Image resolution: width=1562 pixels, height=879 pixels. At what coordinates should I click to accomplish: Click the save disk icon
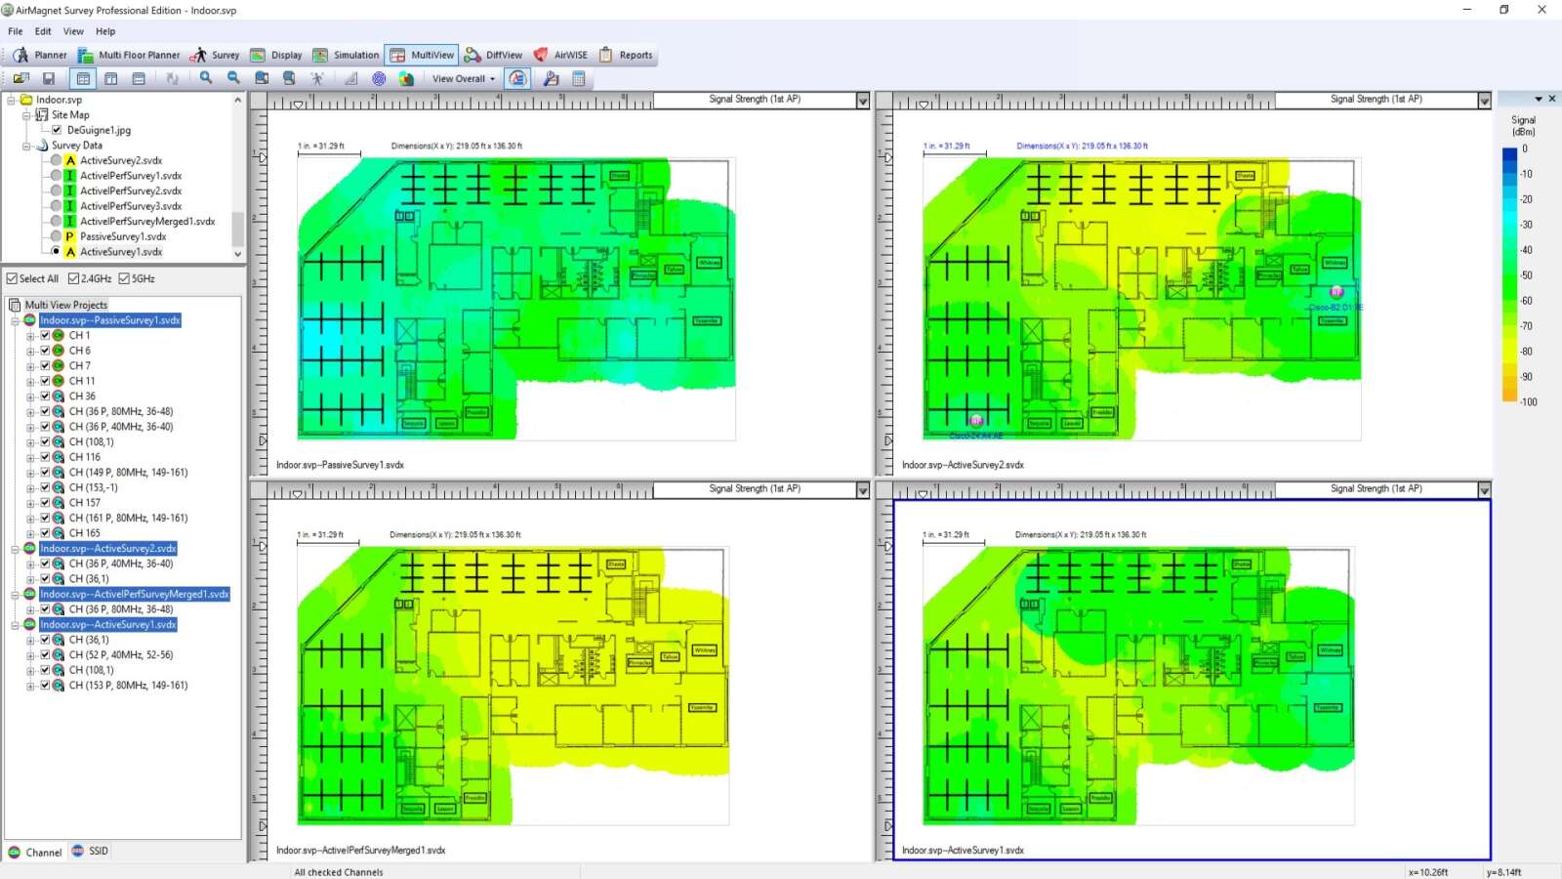tap(48, 78)
